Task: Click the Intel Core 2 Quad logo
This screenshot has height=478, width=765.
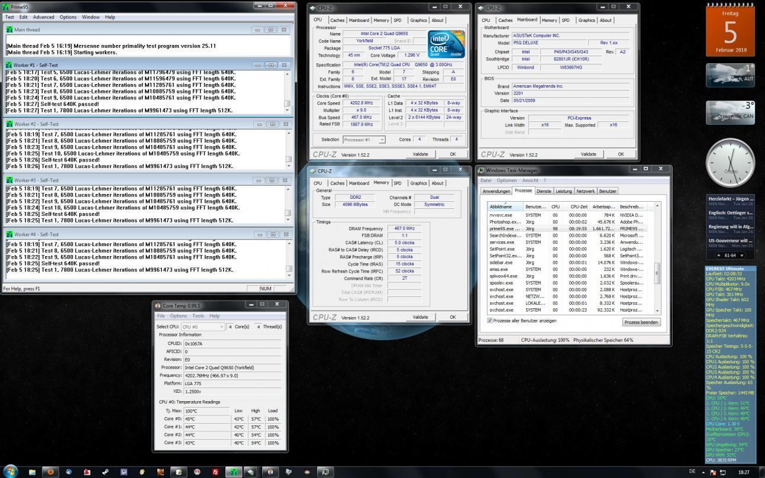Action: coord(446,44)
